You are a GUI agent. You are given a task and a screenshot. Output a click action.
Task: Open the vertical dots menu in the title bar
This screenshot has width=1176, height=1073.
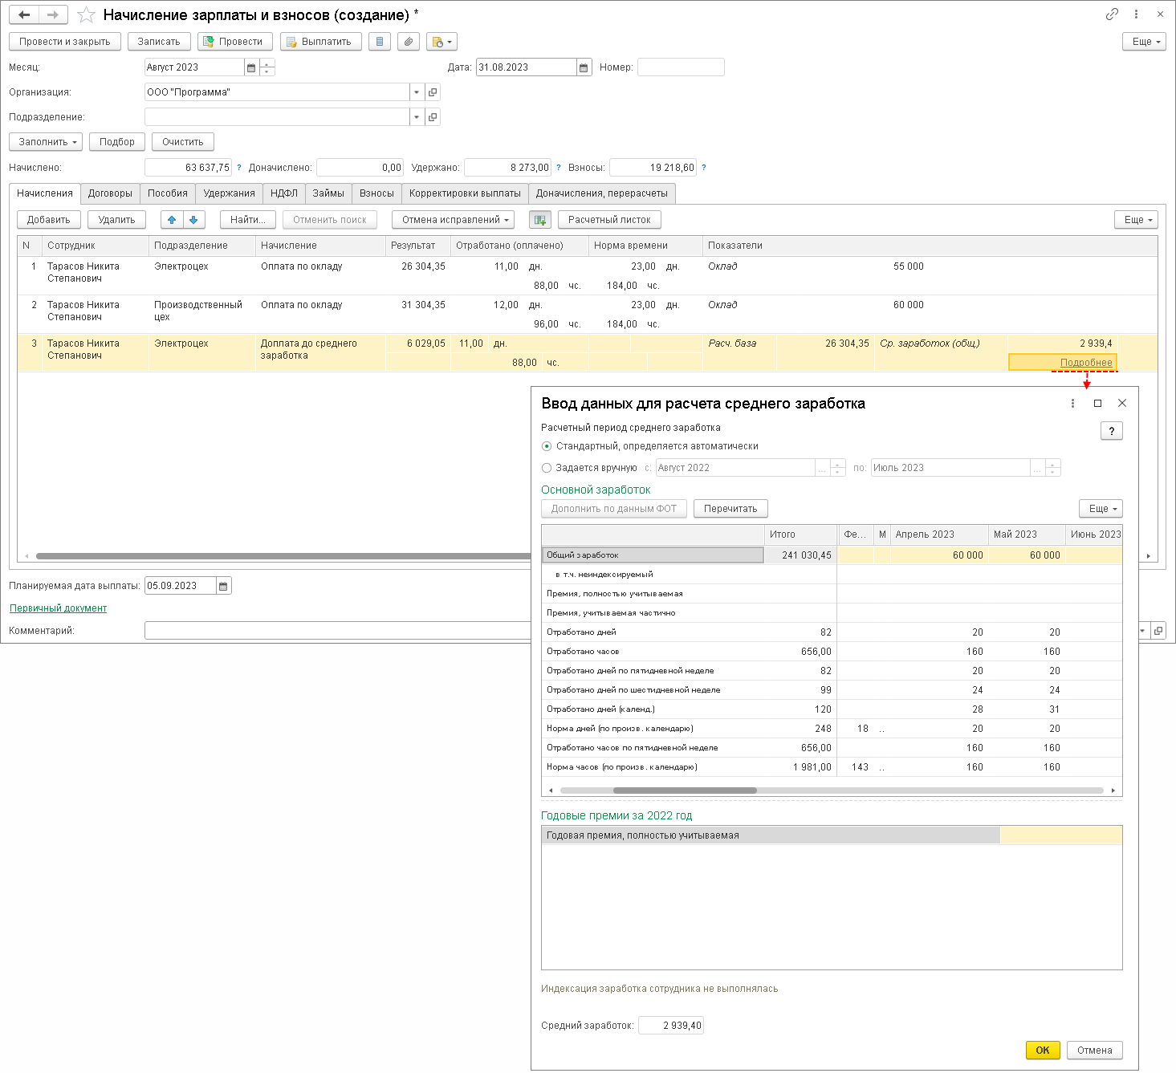coord(1136,14)
